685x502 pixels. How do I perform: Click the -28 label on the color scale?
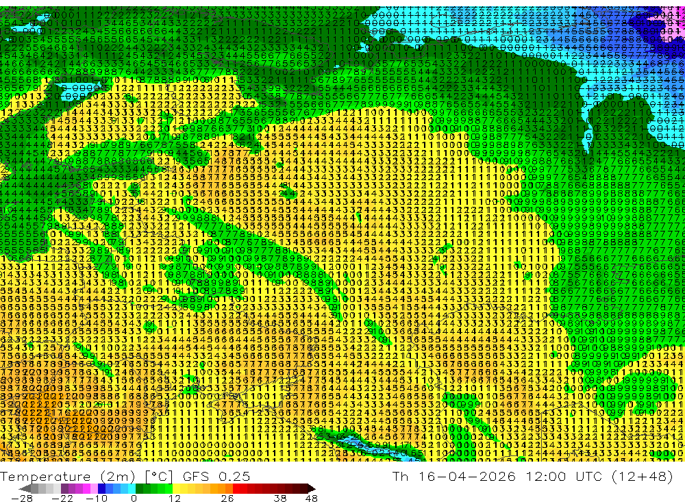(21, 498)
